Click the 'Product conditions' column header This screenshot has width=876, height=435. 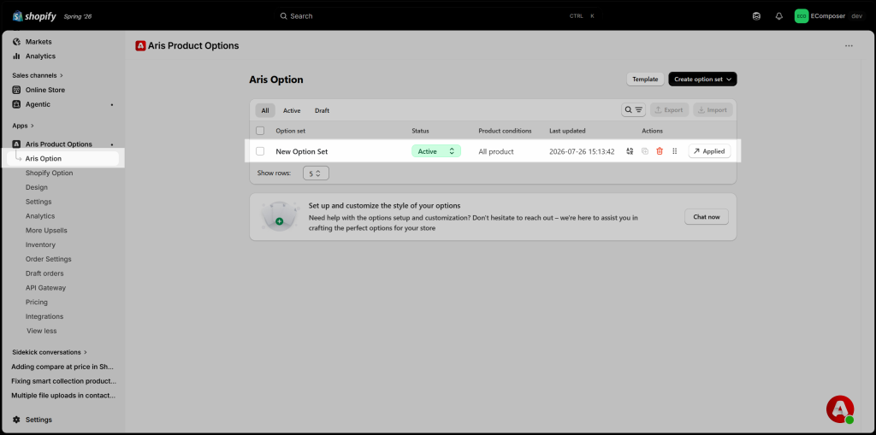coord(505,131)
